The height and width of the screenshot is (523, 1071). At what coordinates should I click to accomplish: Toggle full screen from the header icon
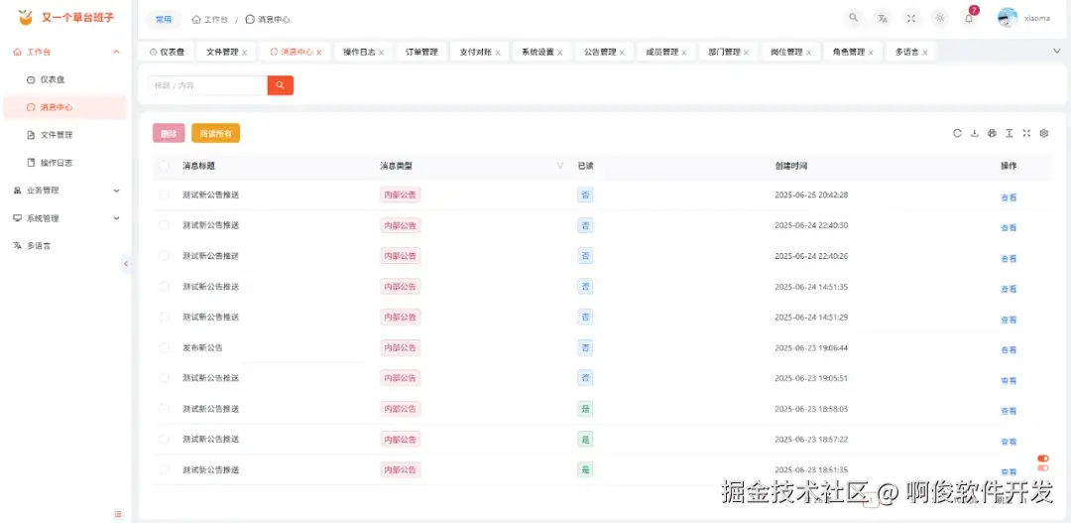click(911, 19)
